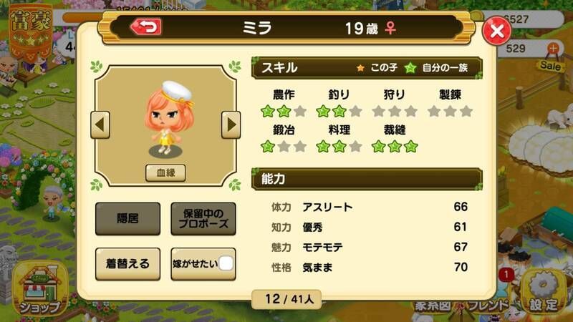Viewport: 573px width, 322px height.
Task: Click the 富豪 rank banner
Action: coord(30,31)
